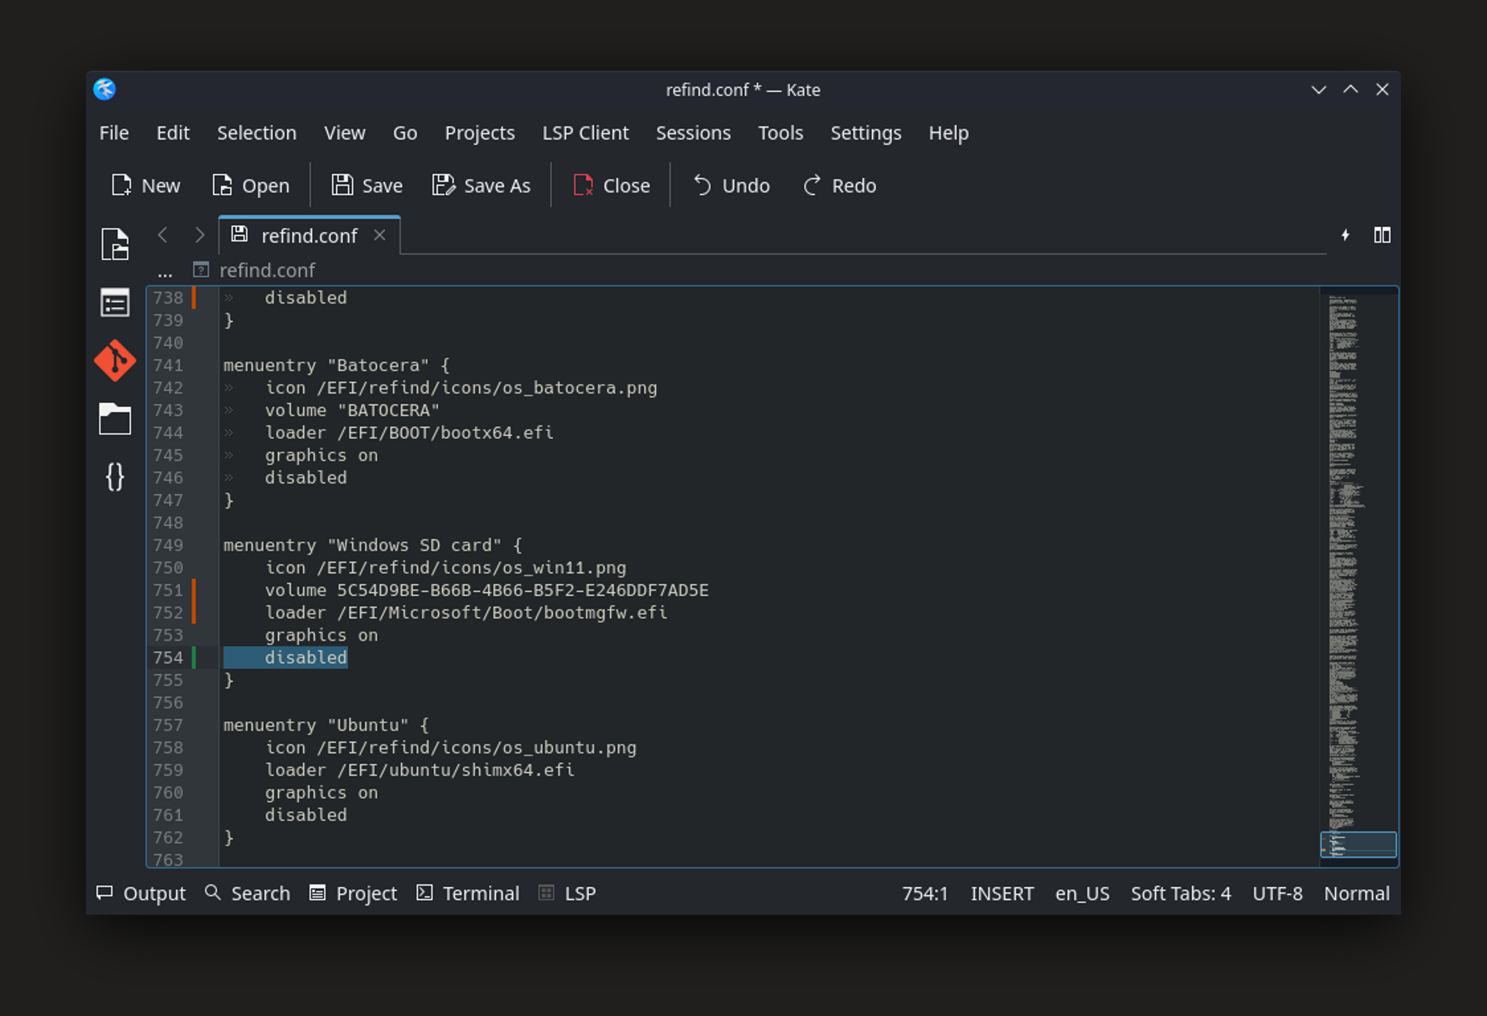Open the Sessions menu
The height and width of the screenshot is (1016, 1487).
(x=693, y=133)
